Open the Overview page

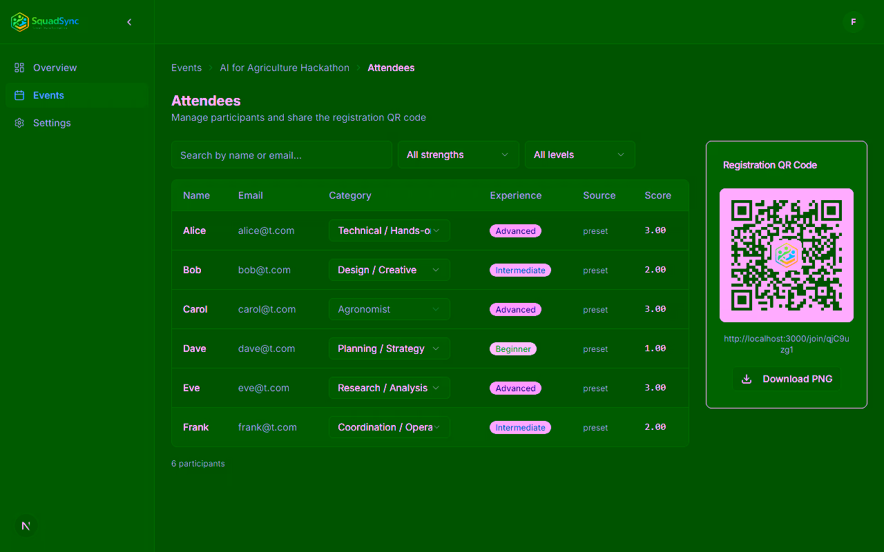point(77,68)
